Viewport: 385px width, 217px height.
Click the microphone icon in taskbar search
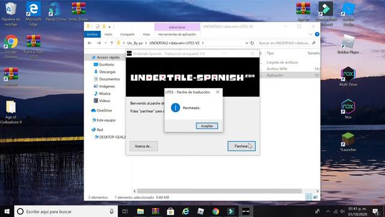111,212
